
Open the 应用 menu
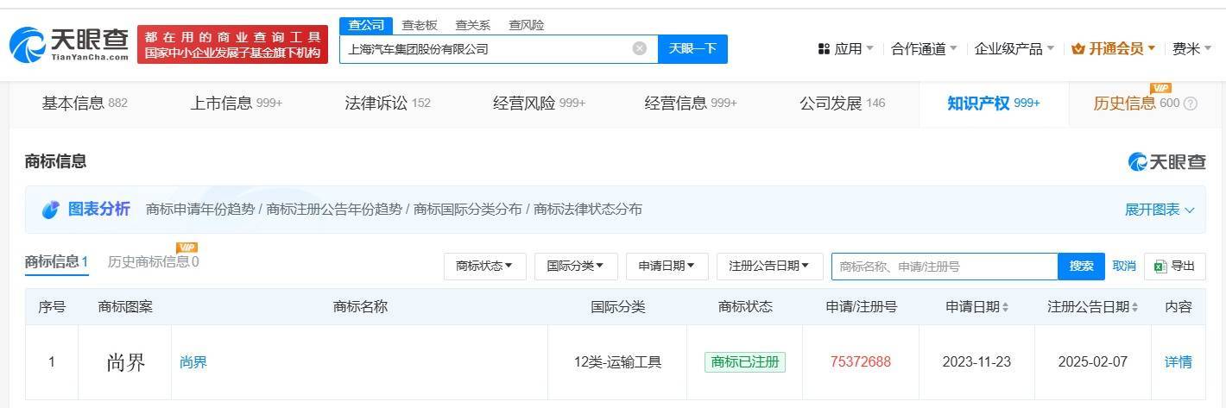[x=846, y=49]
